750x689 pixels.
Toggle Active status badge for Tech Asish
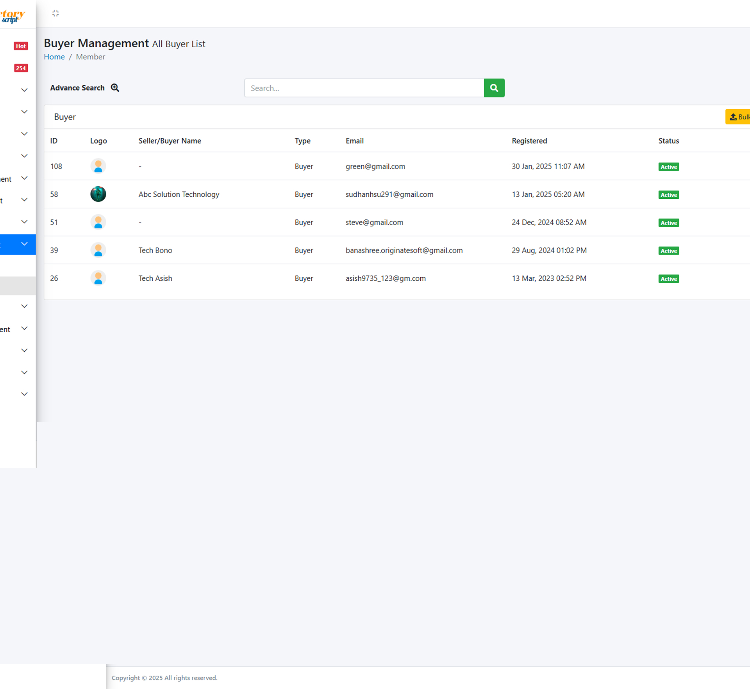click(x=668, y=279)
